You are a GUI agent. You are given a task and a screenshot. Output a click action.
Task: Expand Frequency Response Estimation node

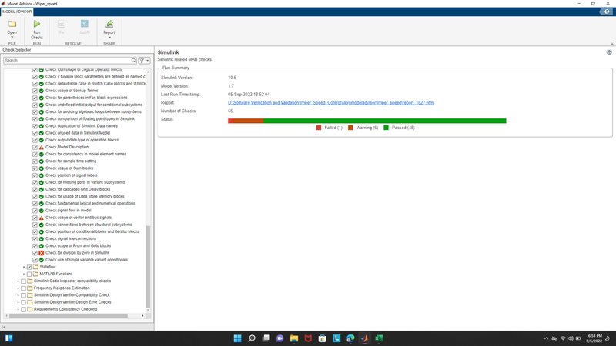(x=18, y=288)
